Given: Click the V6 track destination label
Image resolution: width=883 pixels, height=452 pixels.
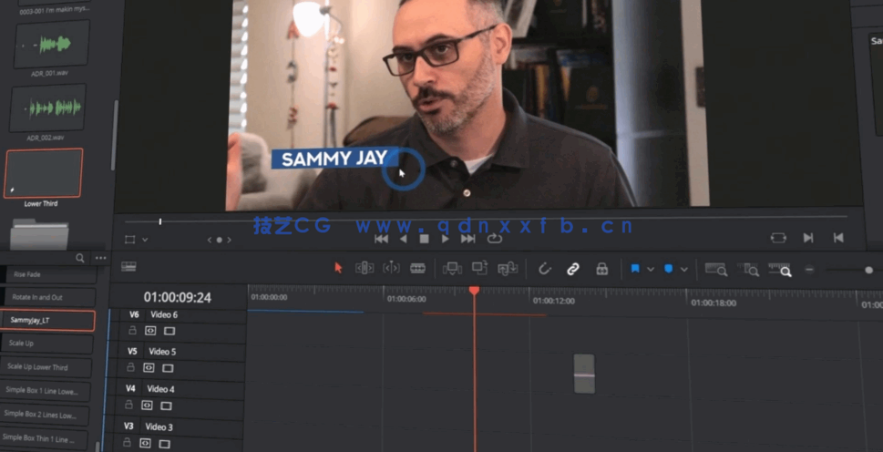Looking at the screenshot, I should click(x=134, y=314).
